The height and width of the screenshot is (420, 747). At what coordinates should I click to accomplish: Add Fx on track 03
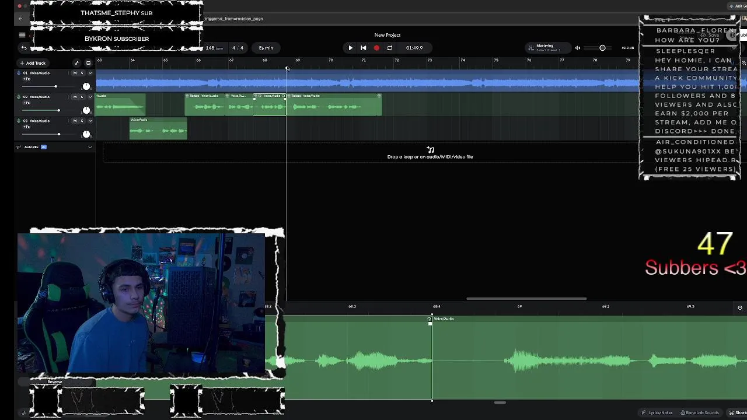[x=26, y=127]
